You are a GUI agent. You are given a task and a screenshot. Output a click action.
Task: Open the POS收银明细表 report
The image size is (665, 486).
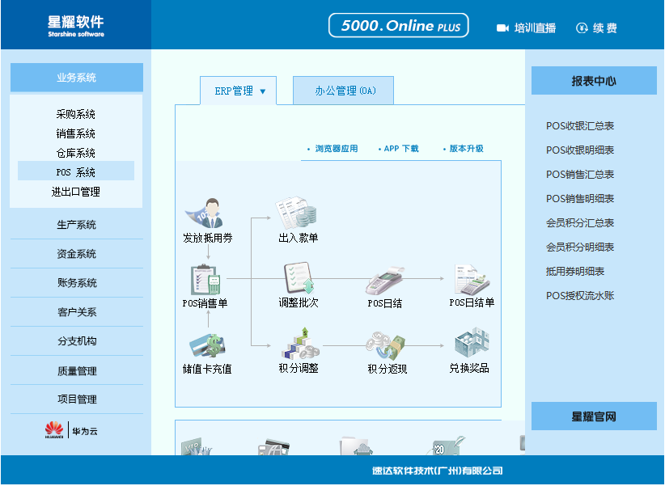coord(580,150)
